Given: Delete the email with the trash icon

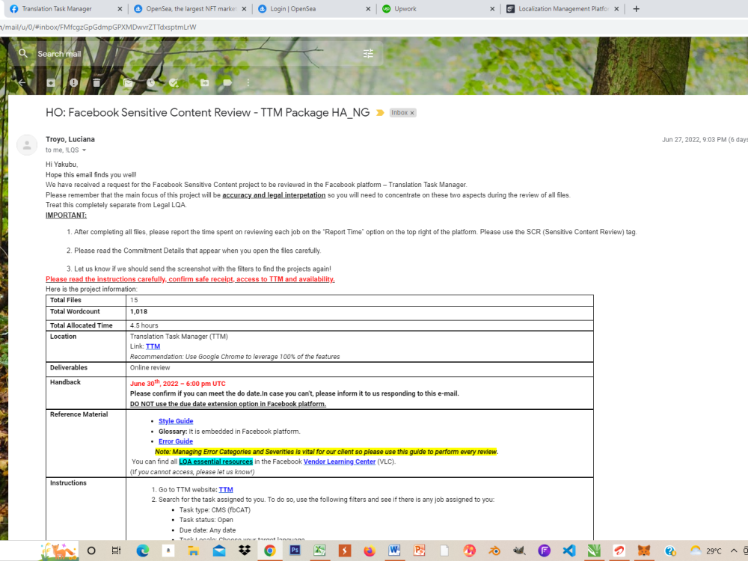Looking at the screenshot, I should coord(96,82).
